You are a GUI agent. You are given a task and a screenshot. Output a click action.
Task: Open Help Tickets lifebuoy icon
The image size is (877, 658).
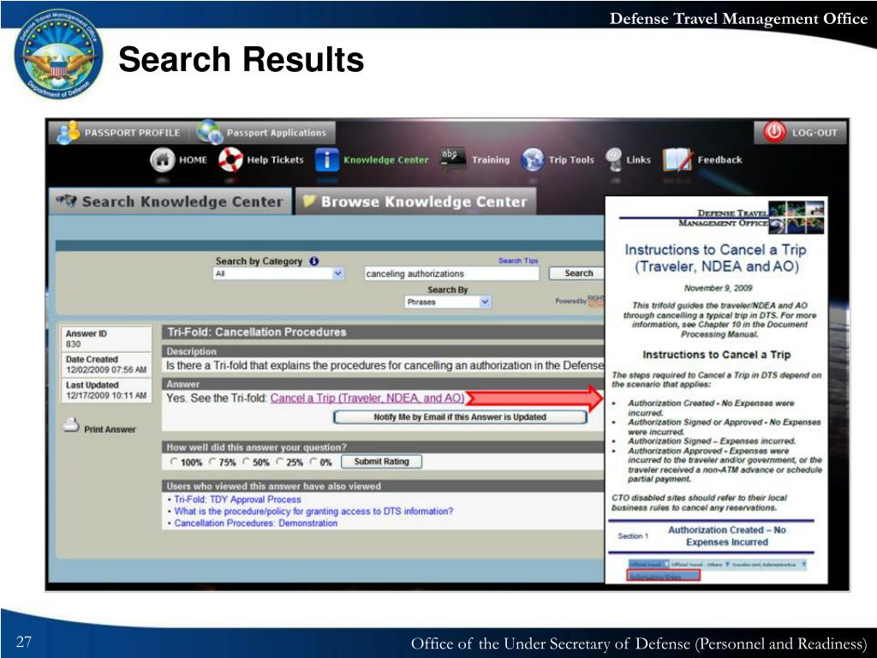click(230, 159)
